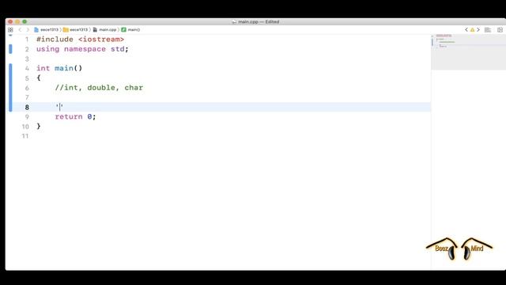This screenshot has height=285, width=506.
Task: Open the main() symbol breadcrumb
Action: pyautogui.click(x=130, y=30)
